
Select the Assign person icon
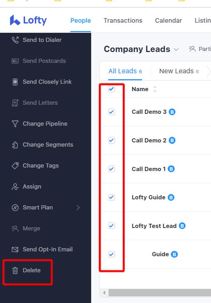tap(15, 186)
